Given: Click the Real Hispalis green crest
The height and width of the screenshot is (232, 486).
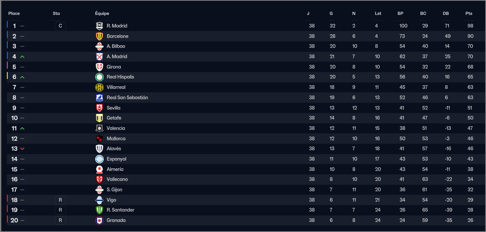Looking at the screenshot, I should coord(99,77).
